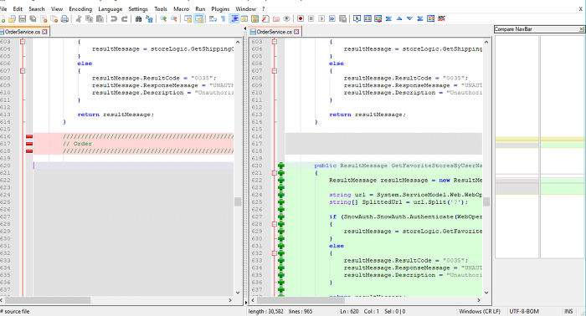Toggle the indent guide display
This screenshot has height=316, width=586.
pos(234,18)
